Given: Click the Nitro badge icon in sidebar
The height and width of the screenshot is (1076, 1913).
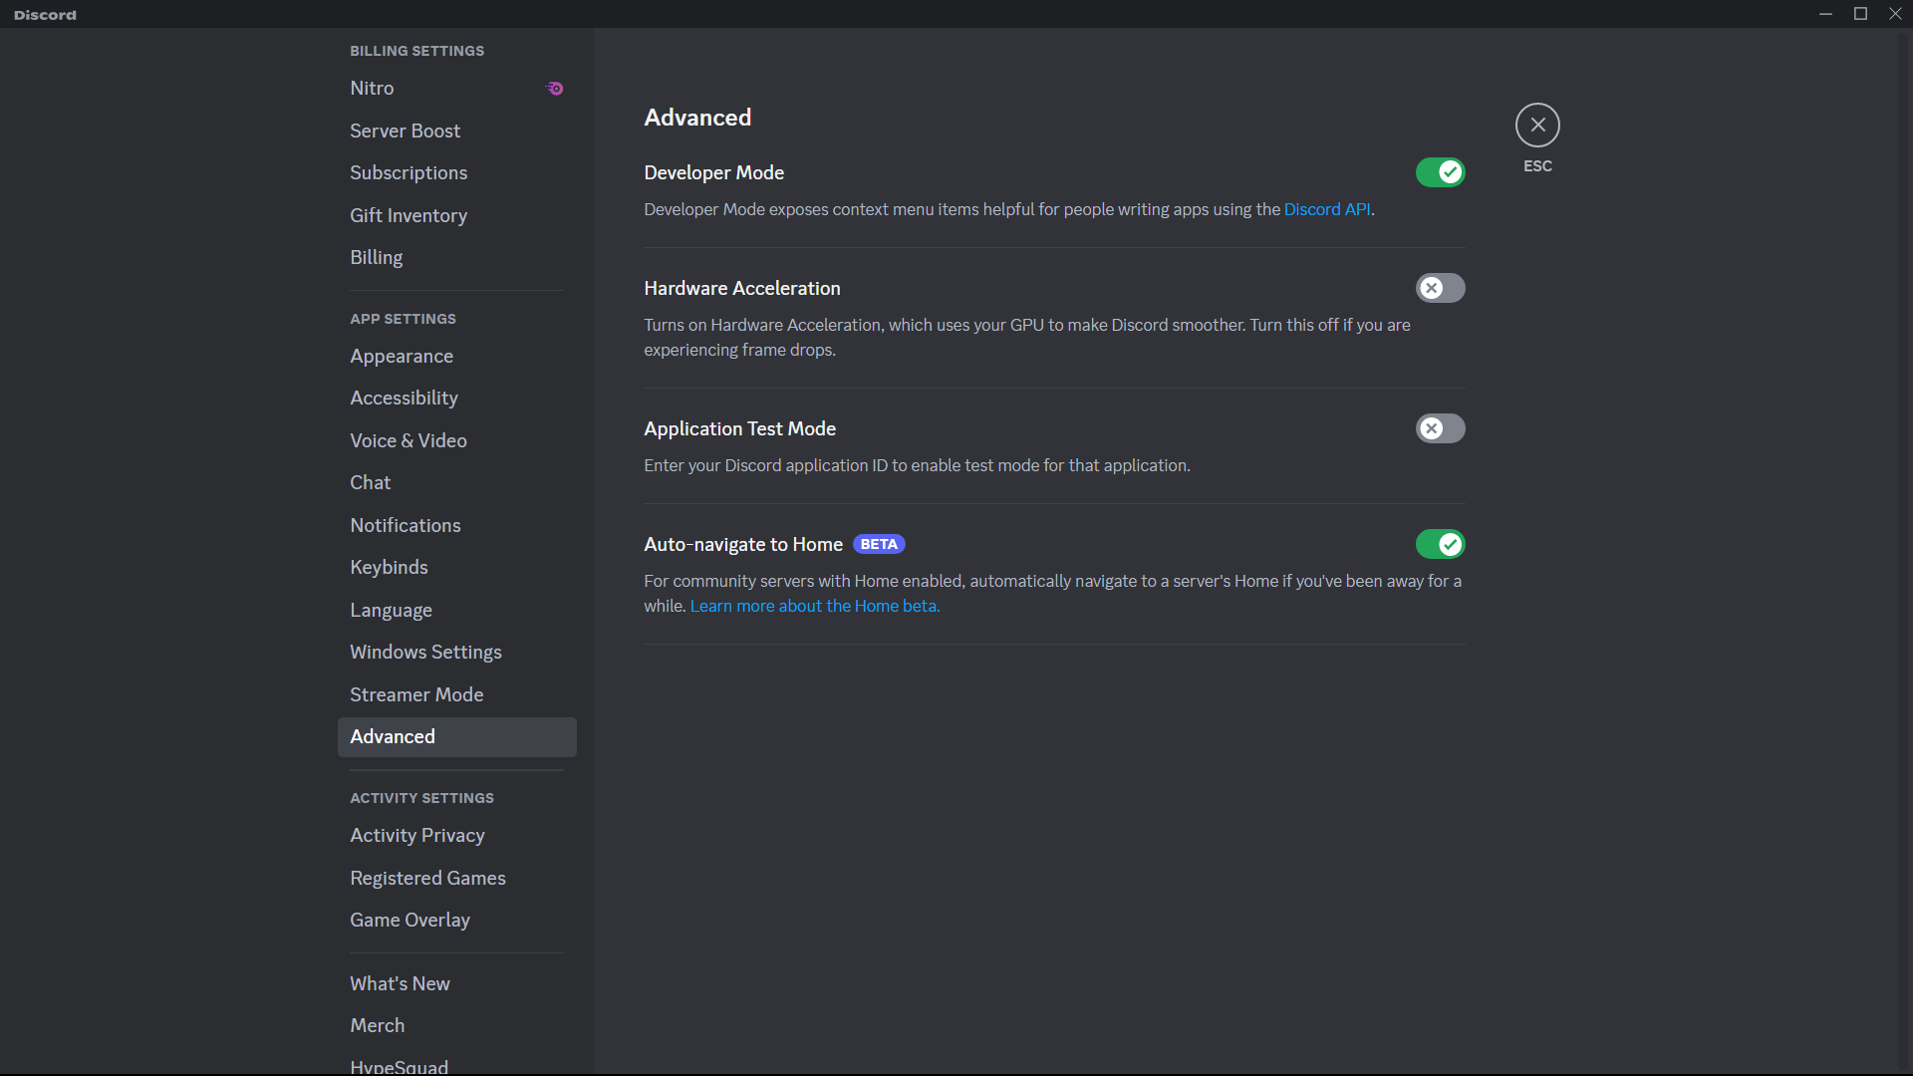Looking at the screenshot, I should coord(555,89).
